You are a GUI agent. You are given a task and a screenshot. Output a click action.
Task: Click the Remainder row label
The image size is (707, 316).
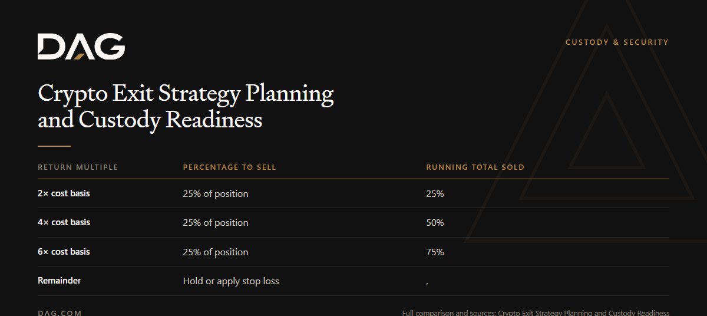(x=59, y=281)
